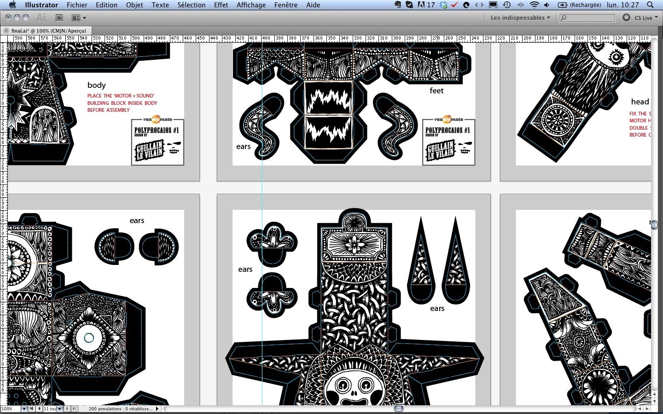Viewport: 663px width, 414px height.
Task: Click the zoom level field showing 100%
Action: (10, 408)
